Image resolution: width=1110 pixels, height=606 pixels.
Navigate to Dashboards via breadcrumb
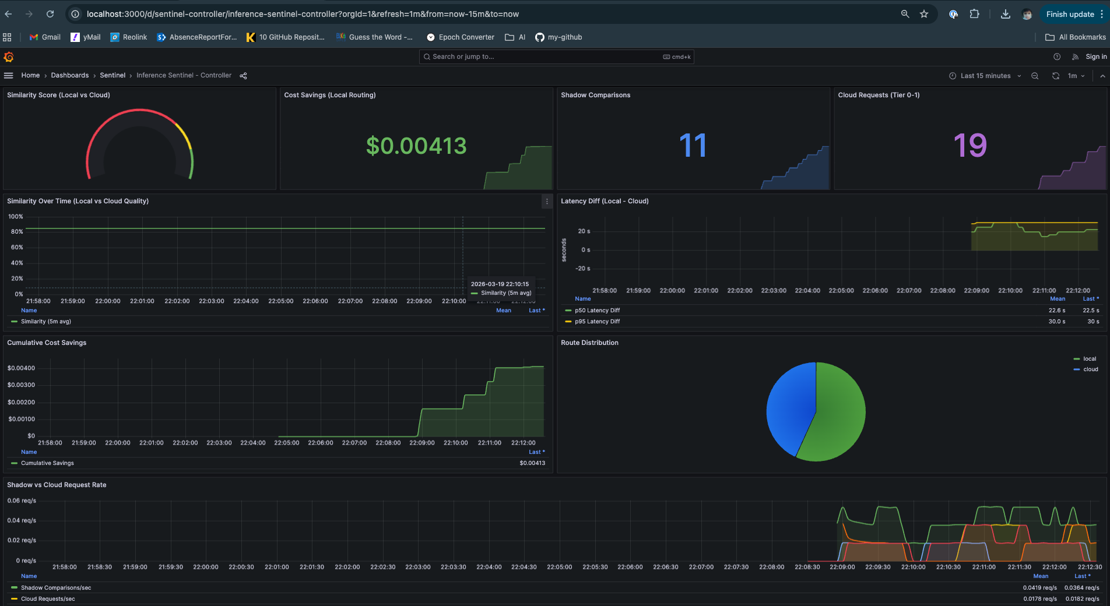click(x=69, y=75)
